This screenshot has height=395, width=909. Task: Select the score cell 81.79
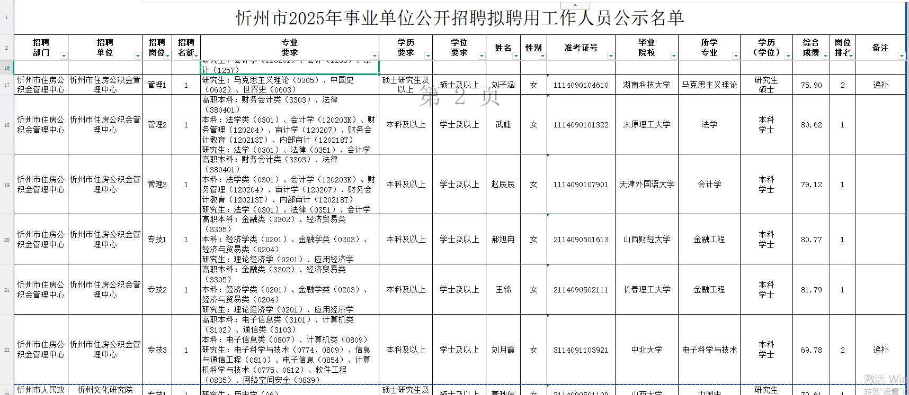tap(811, 290)
